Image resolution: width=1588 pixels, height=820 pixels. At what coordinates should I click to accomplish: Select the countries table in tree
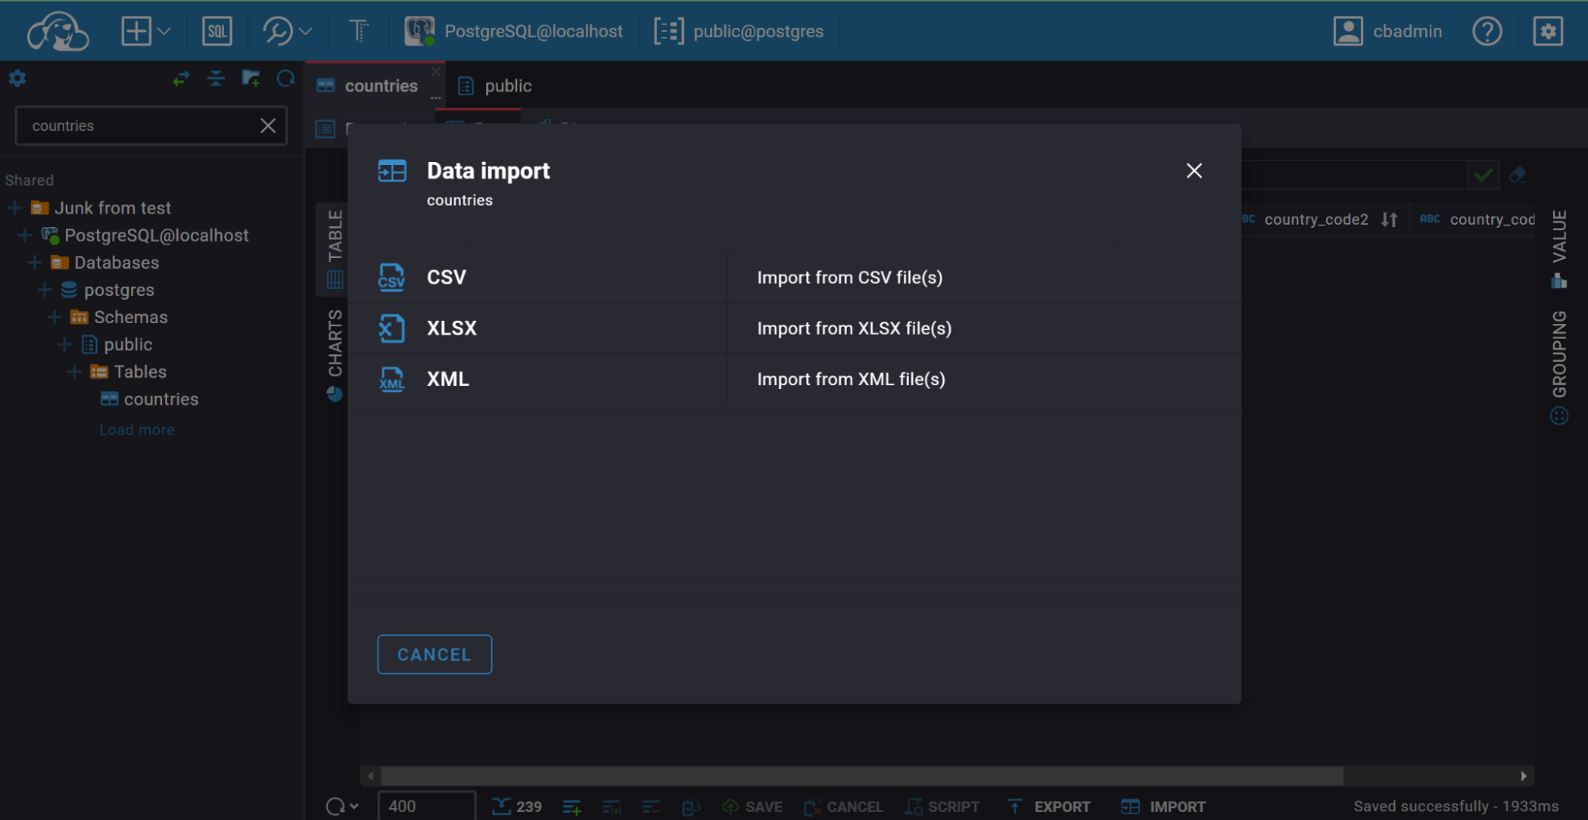click(149, 399)
